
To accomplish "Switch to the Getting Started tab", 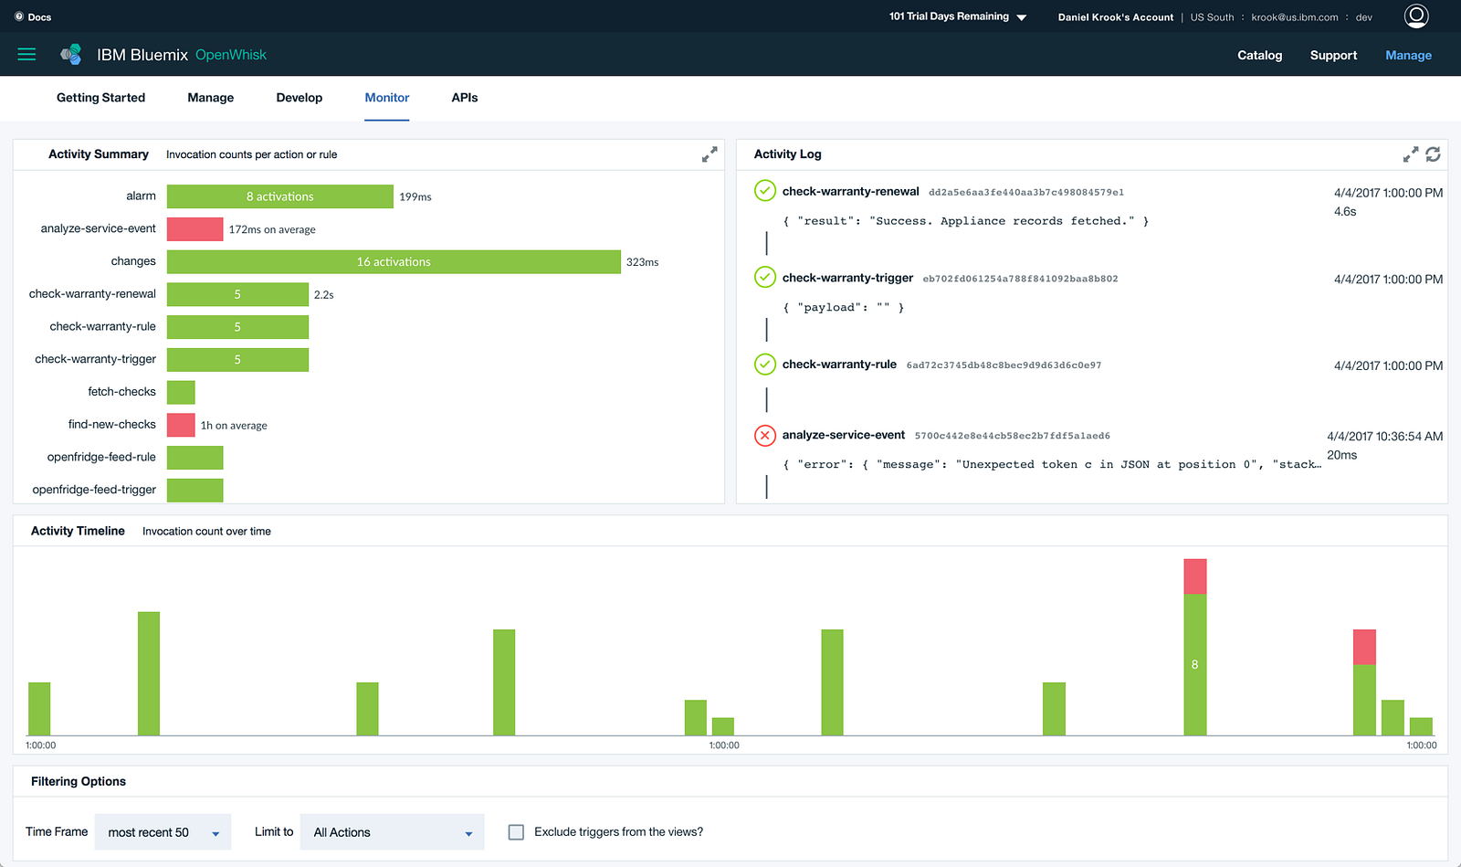I will (100, 98).
